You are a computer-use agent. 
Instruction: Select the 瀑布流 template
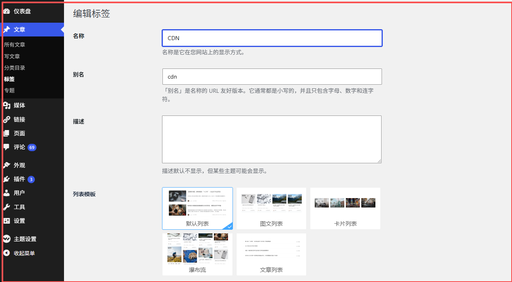click(x=198, y=254)
